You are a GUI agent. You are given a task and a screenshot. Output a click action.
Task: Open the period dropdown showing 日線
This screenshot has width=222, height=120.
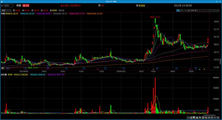pos(6,10)
